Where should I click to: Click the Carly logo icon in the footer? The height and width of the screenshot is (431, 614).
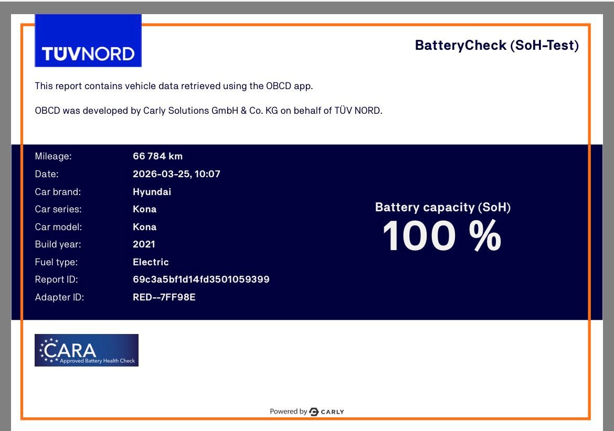click(314, 412)
